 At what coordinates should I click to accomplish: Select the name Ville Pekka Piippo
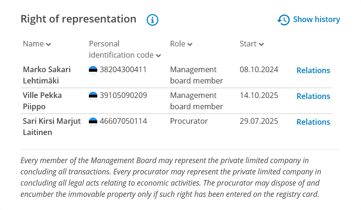[x=42, y=101]
